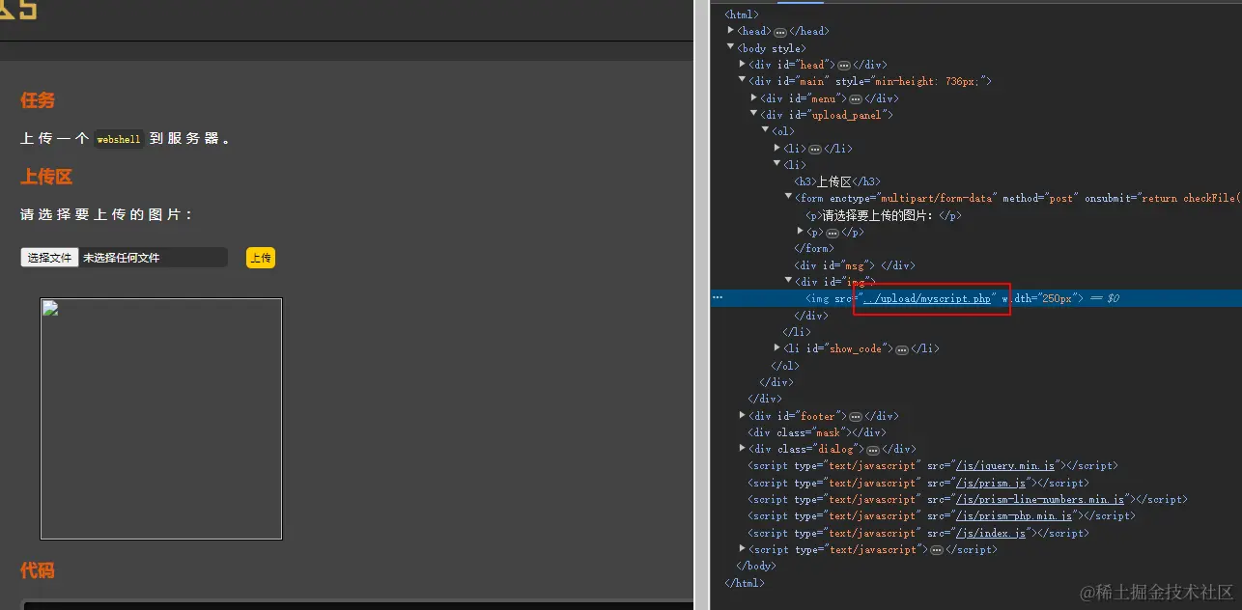This screenshot has width=1242, height=610.
Task: Expand the div id="footer" node
Action: click(743, 416)
